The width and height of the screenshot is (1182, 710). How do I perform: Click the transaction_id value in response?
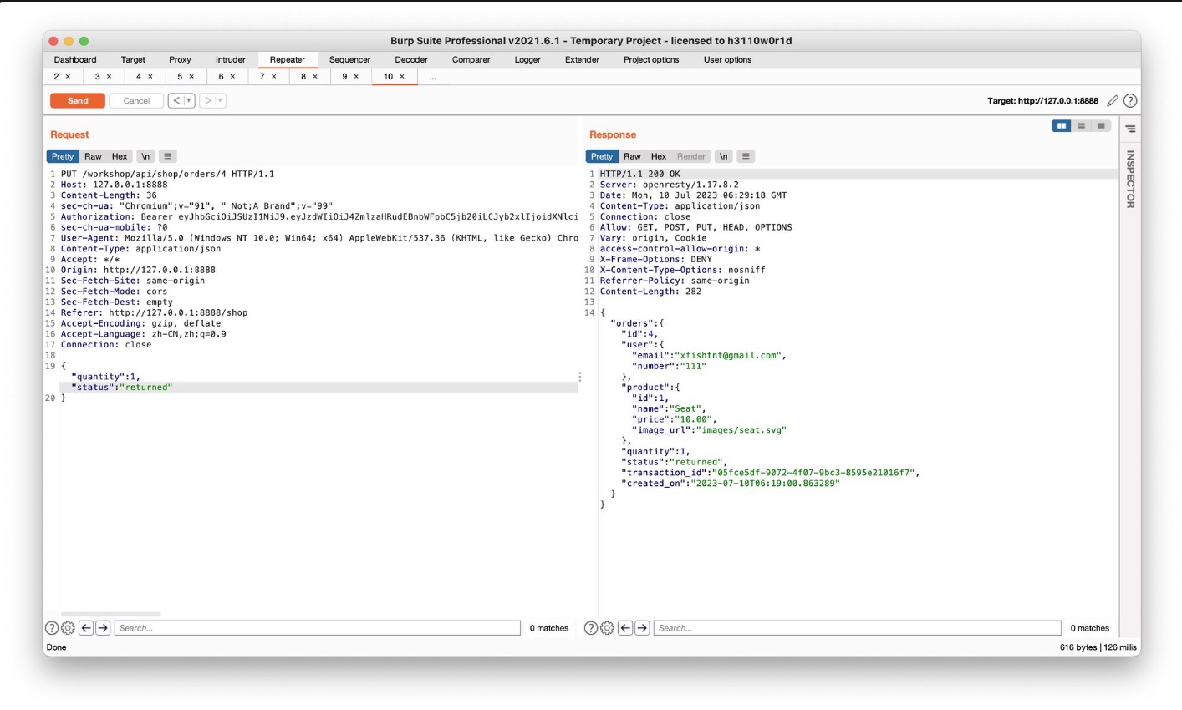tap(815, 473)
